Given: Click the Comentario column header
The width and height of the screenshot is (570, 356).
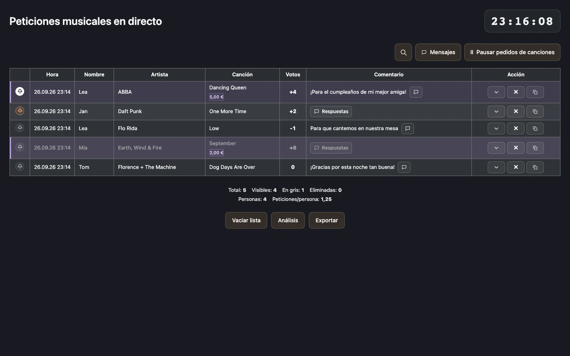Looking at the screenshot, I should (x=389, y=75).
